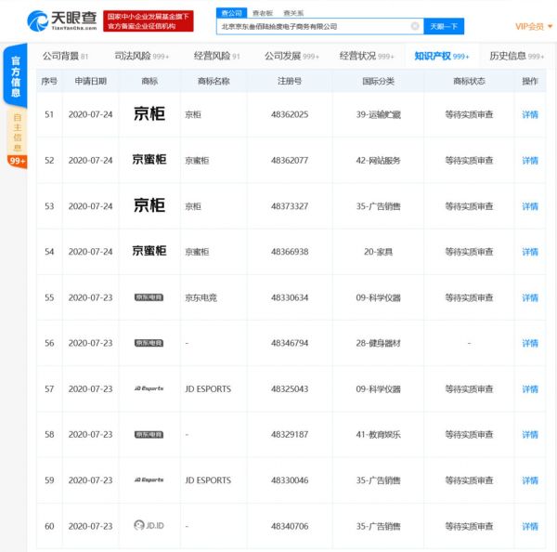This screenshot has height=552, width=557.
Task: Click the 京东电竞 trademark logo in row 55
Action: pyautogui.click(x=149, y=297)
